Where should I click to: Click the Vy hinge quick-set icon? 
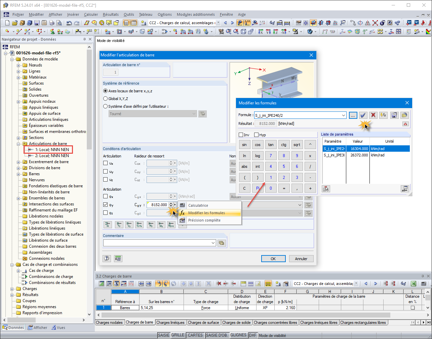pos(119,225)
